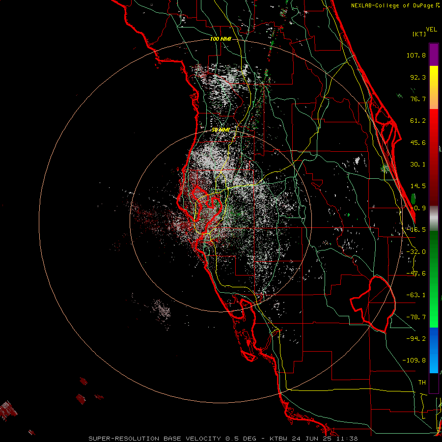This screenshot has height=442, width=442.
Task: Pick the green segment of the color bar
Action: 434,279
